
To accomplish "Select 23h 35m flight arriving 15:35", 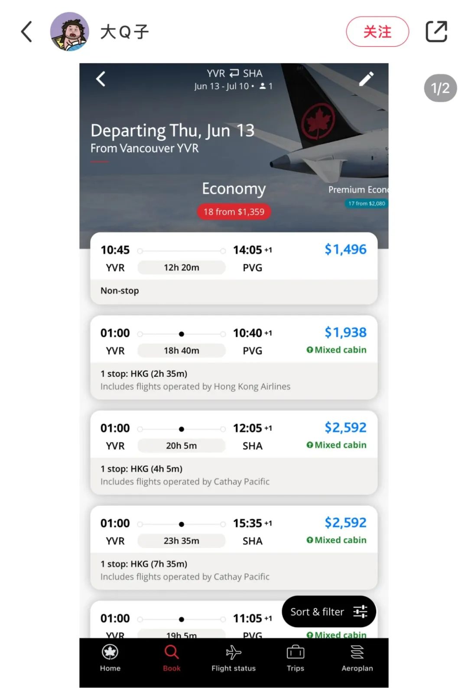I will (x=234, y=547).
